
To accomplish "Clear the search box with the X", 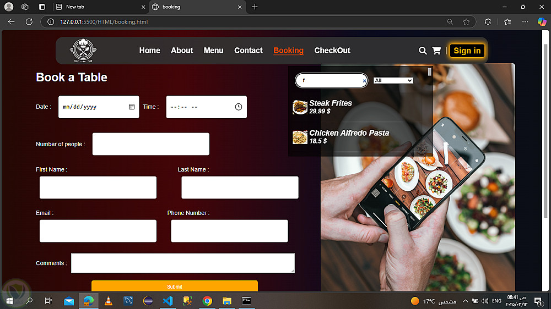I will (364, 81).
